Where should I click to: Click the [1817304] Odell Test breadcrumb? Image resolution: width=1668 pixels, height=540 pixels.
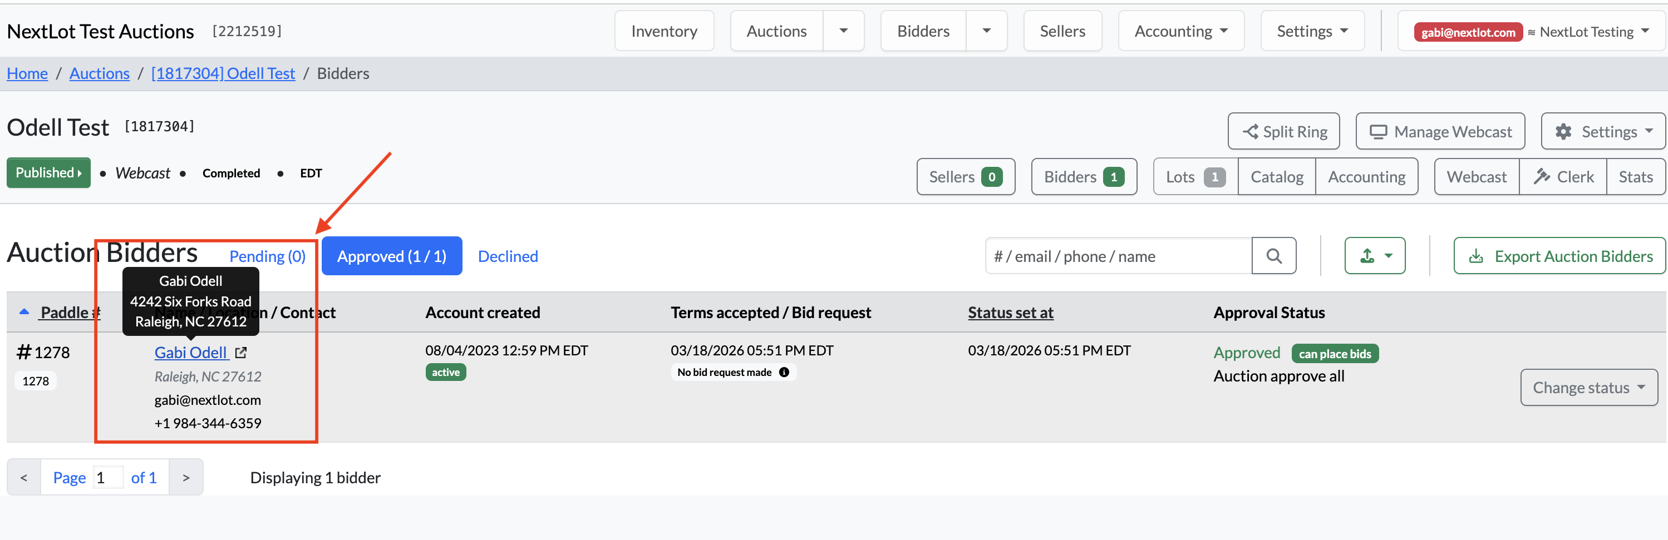point(223,73)
